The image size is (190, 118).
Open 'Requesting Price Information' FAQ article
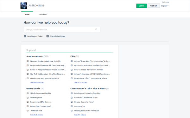click(x=92, y=61)
